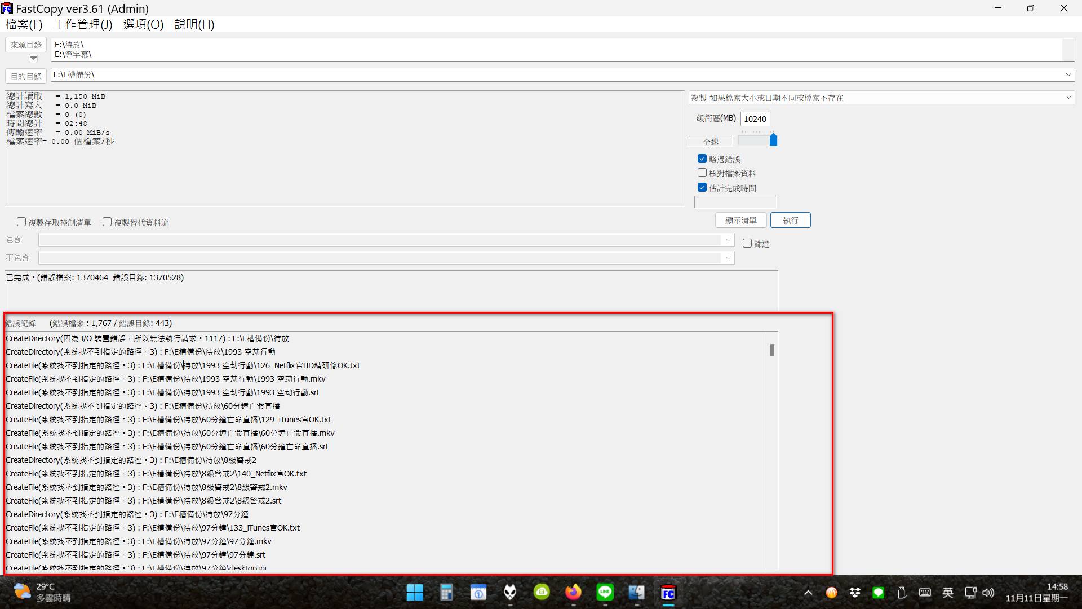Open the Dropbox tray icon
1082x609 pixels.
855,593
